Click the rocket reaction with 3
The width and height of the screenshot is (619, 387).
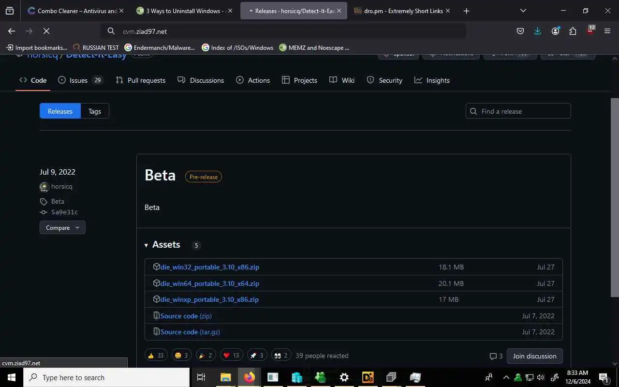[x=257, y=356]
